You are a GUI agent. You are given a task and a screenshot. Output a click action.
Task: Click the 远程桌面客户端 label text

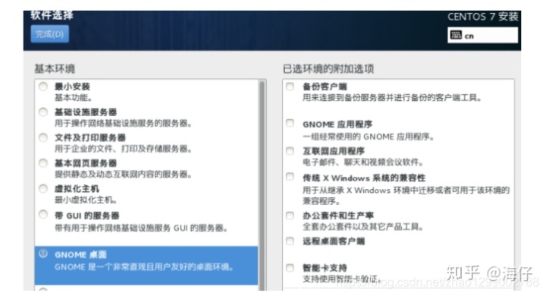(334, 241)
